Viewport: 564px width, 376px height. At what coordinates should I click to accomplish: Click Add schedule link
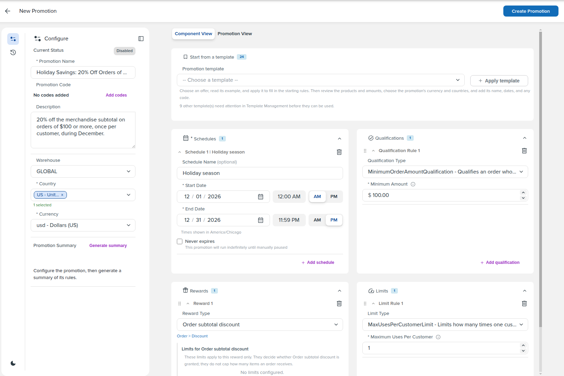(x=318, y=263)
